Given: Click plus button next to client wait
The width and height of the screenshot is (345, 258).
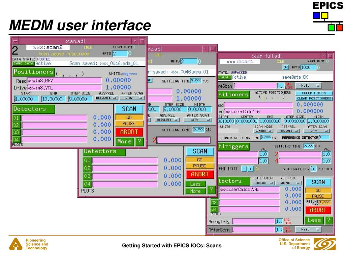Looking at the screenshot, I should (x=250, y=169).
